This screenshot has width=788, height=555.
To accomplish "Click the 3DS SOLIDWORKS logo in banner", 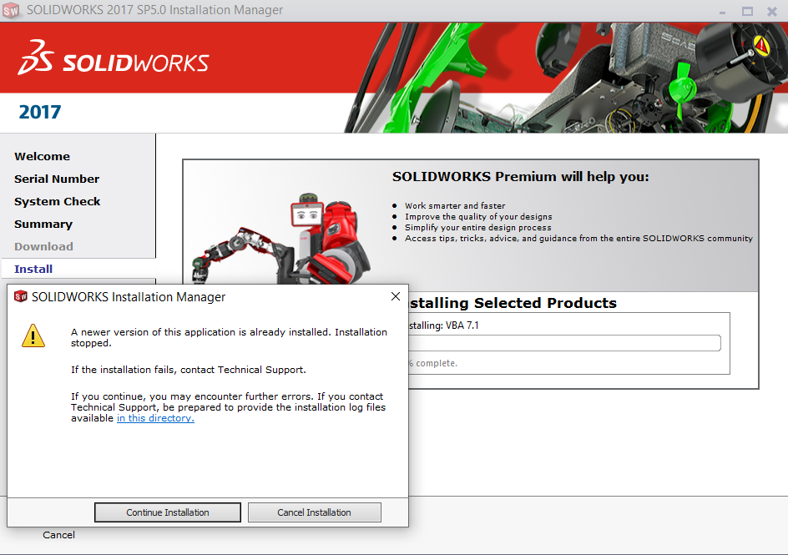I will 114,58.
